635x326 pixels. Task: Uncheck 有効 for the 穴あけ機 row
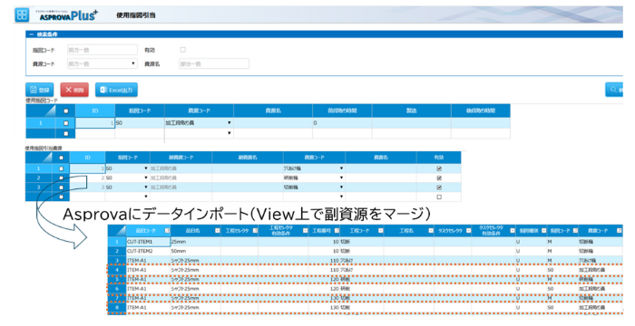439,168
